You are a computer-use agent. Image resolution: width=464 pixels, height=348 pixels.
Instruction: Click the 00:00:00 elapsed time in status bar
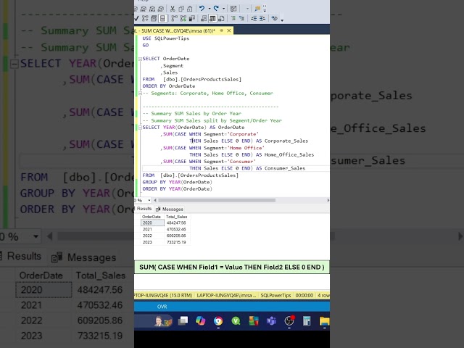coord(304,295)
